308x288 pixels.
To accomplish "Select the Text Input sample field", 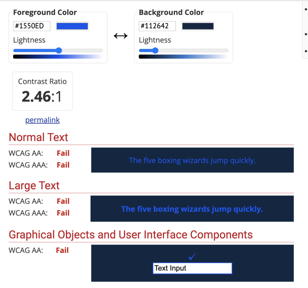I will tap(192, 268).
